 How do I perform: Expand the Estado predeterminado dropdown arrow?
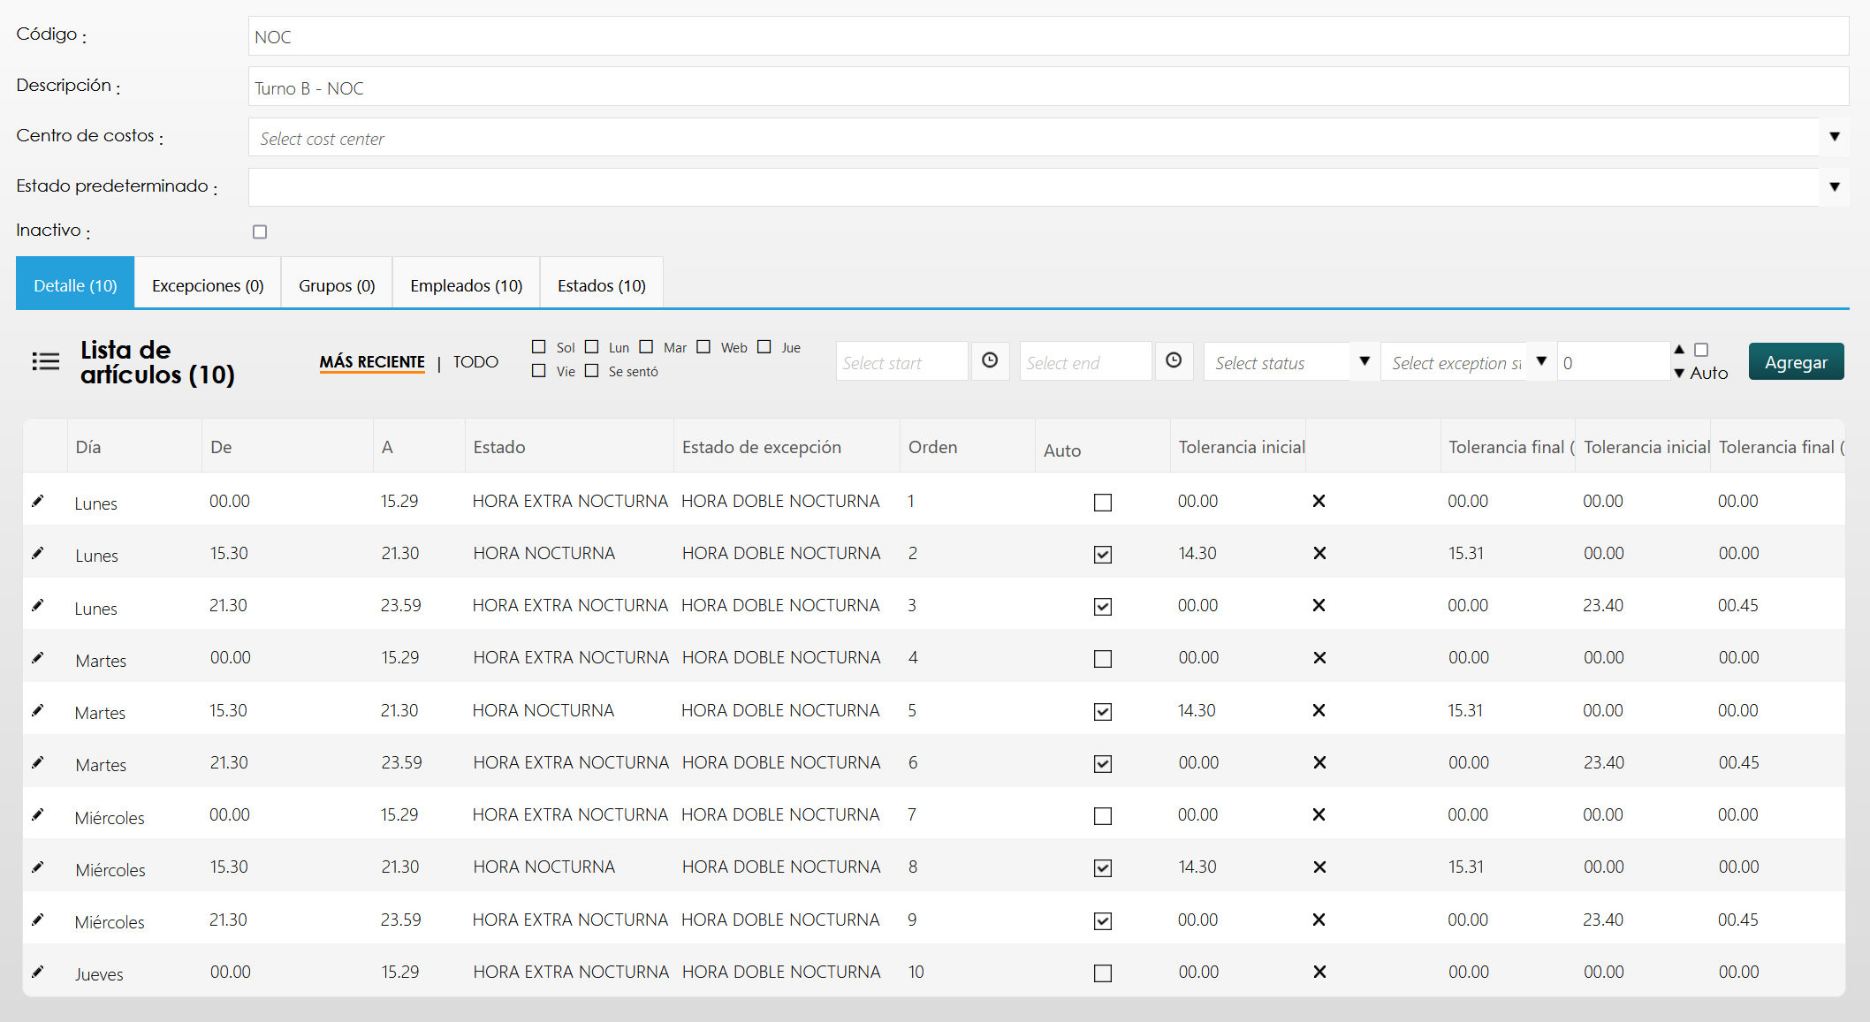click(1835, 186)
